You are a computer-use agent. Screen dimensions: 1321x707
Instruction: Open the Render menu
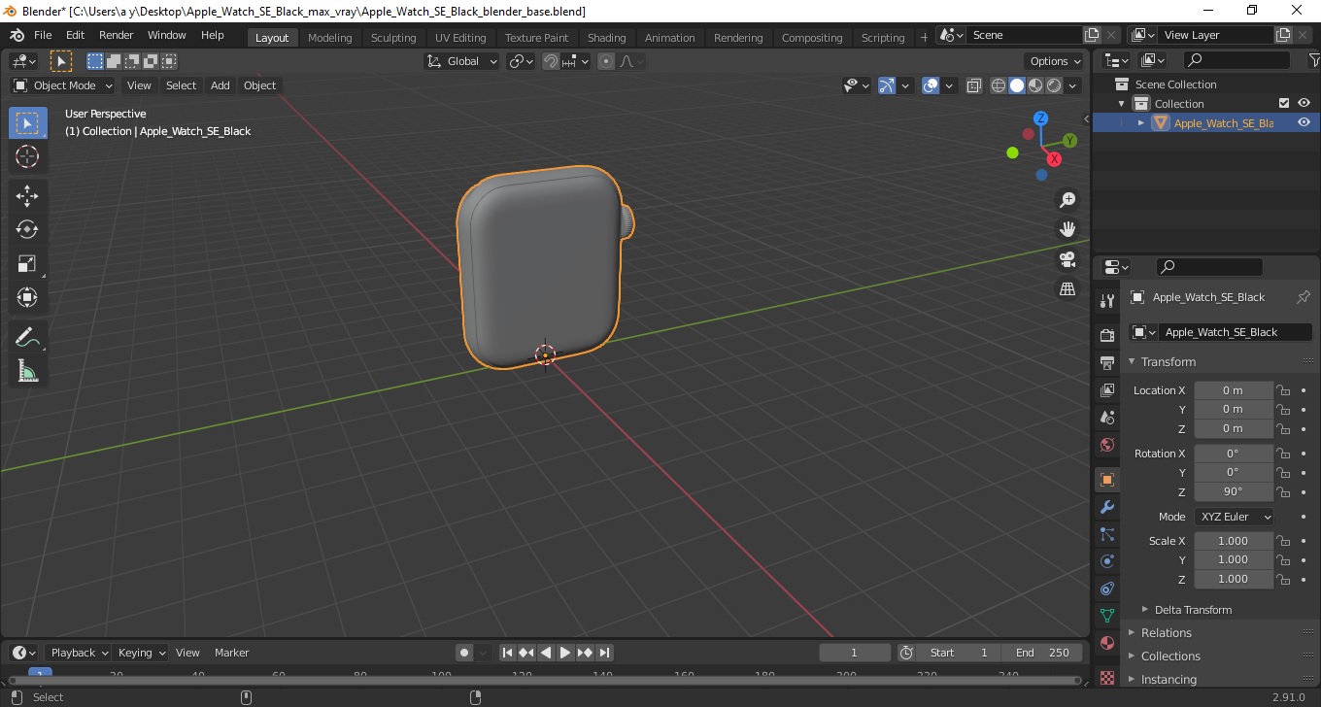(x=117, y=35)
